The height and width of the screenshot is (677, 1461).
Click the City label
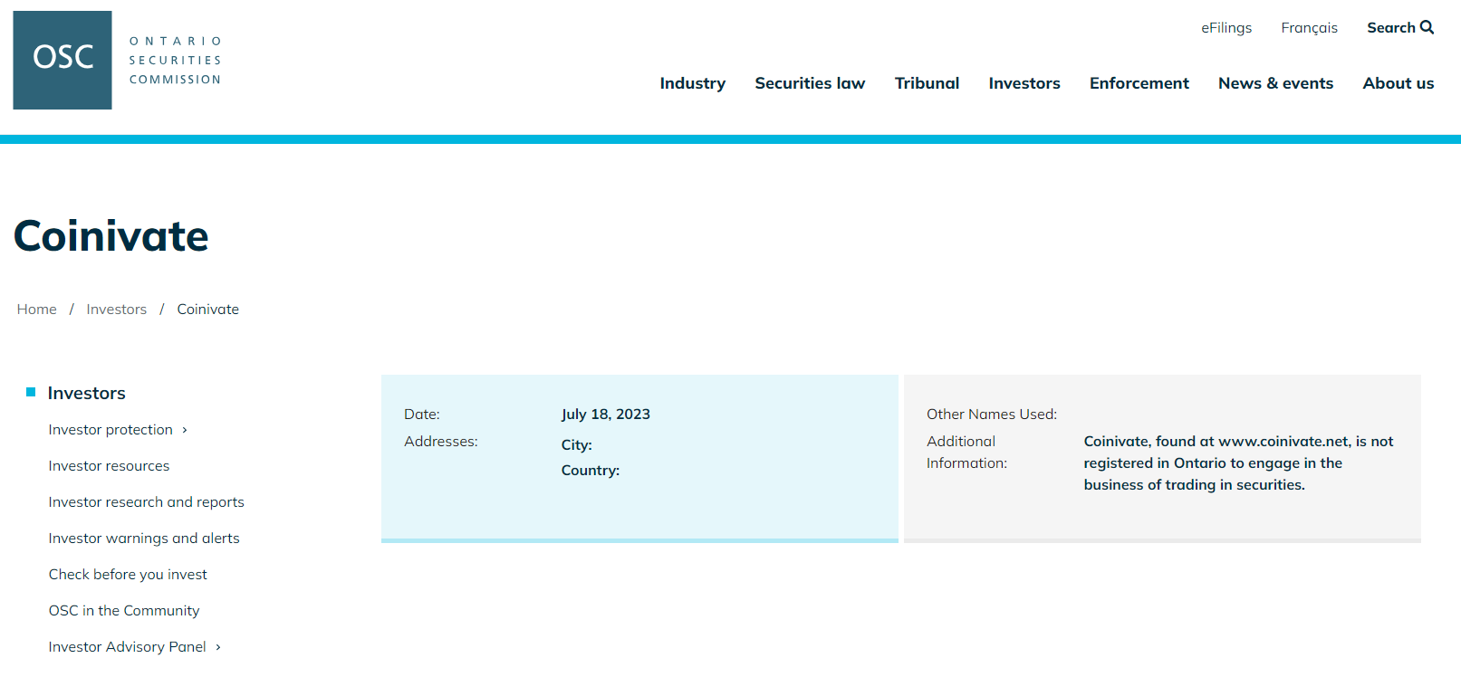coord(577,445)
